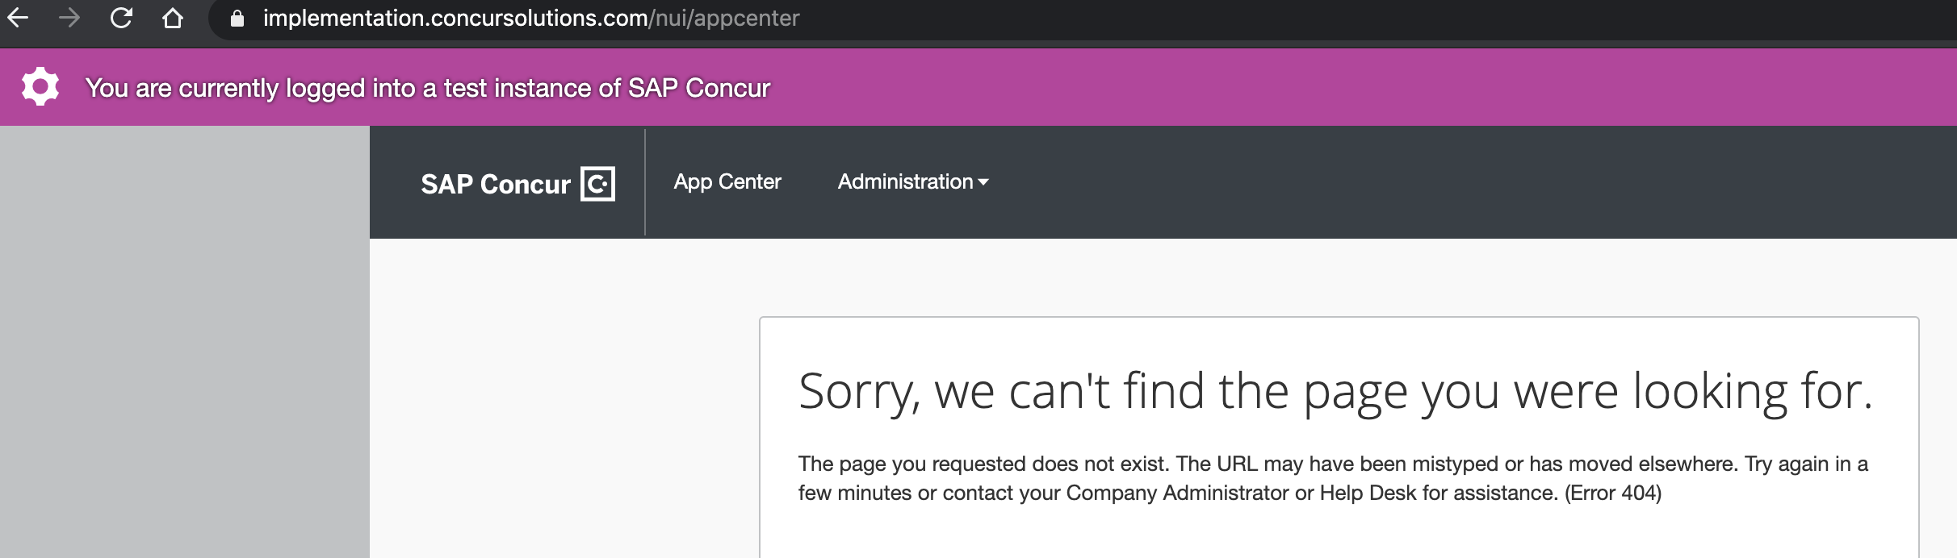The height and width of the screenshot is (558, 1957).
Task: Click the empty right side of the purple banner
Action: pyautogui.click(x=1372, y=87)
